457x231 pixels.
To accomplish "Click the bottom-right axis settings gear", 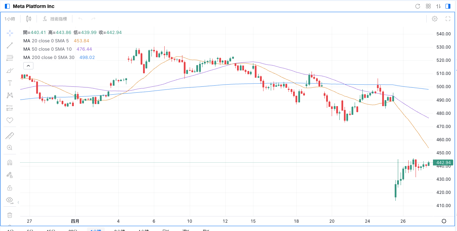I will (x=444, y=221).
